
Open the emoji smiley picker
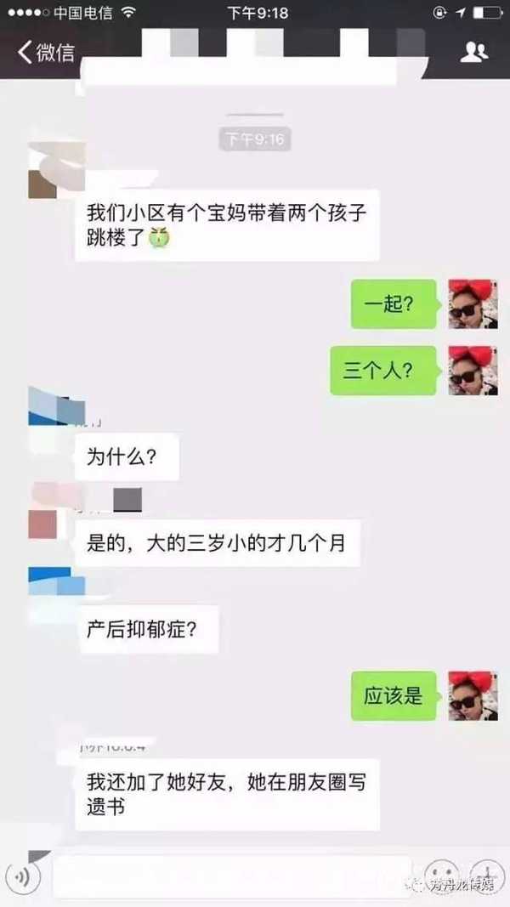(x=442, y=877)
